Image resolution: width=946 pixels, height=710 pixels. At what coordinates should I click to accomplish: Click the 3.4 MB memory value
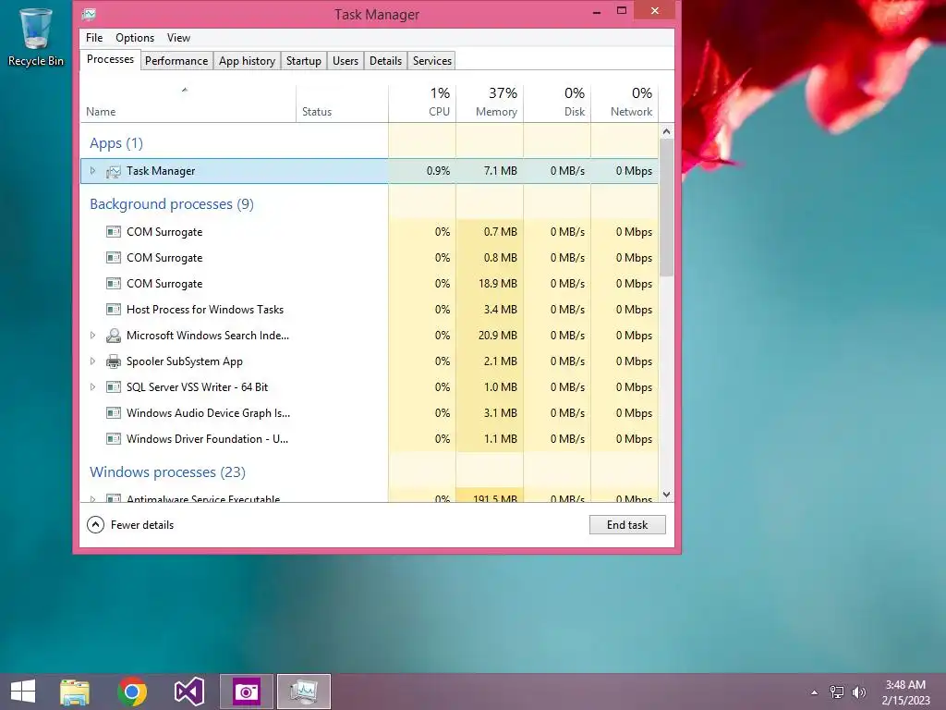[x=500, y=310]
